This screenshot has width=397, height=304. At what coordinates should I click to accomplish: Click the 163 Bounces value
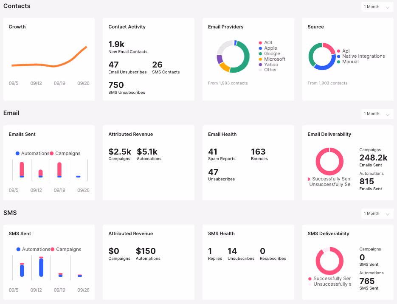[x=258, y=152]
